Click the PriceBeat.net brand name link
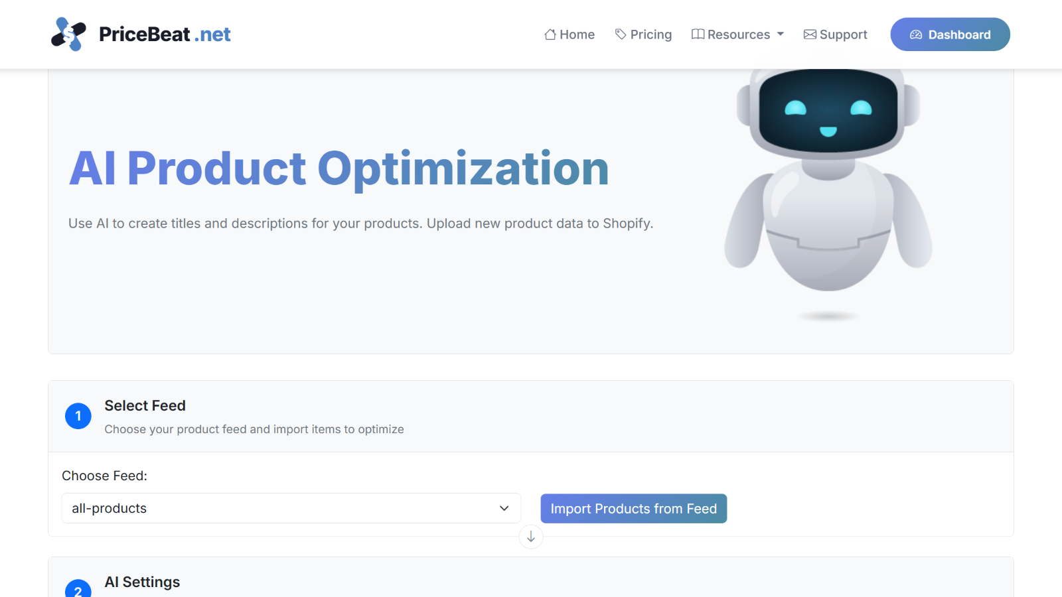The height and width of the screenshot is (597, 1062). (163, 34)
